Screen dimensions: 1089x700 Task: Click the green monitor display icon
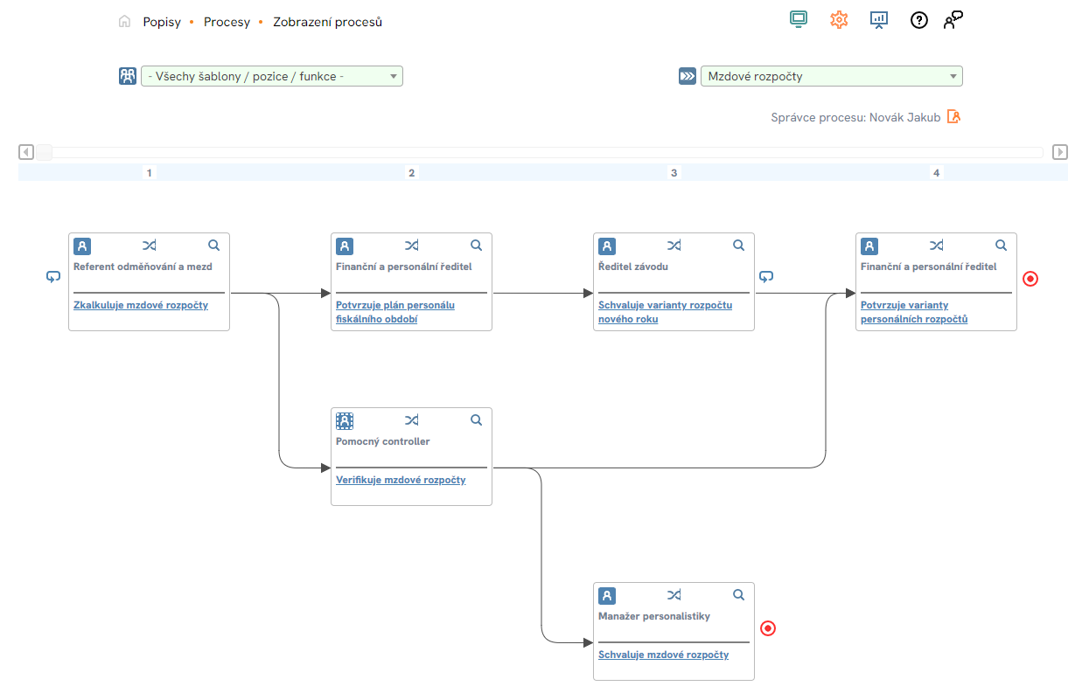(x=798, y=20)
